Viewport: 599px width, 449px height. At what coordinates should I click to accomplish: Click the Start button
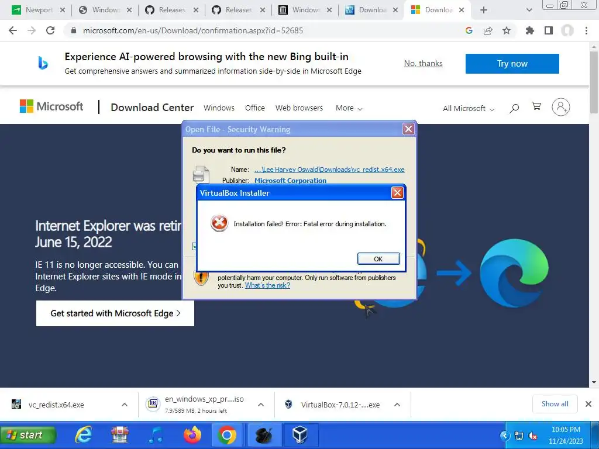pyautogui.click(x=28, y=435)
